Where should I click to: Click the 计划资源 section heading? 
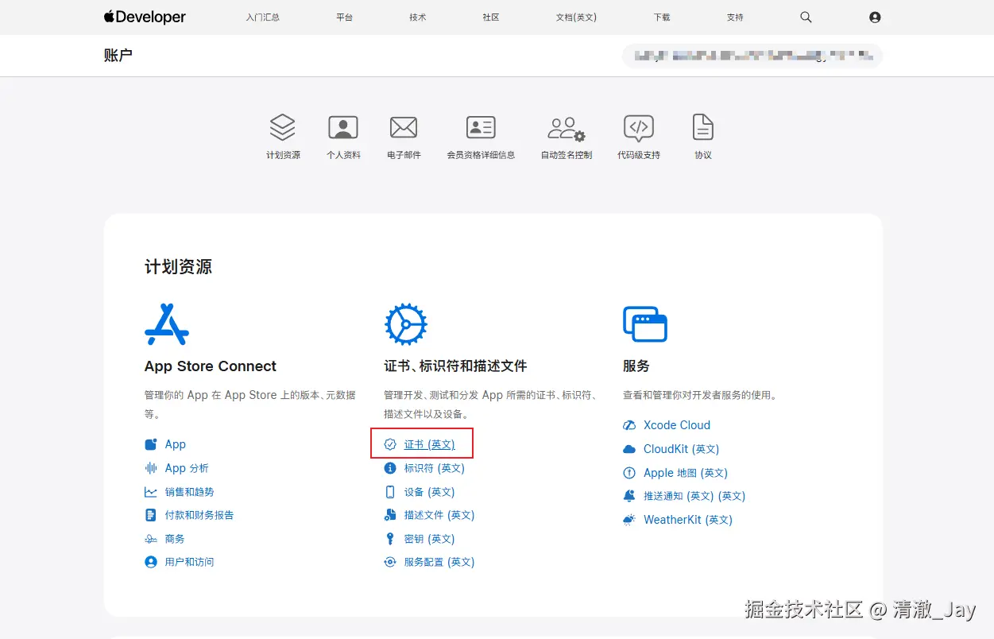coord(178,267)
